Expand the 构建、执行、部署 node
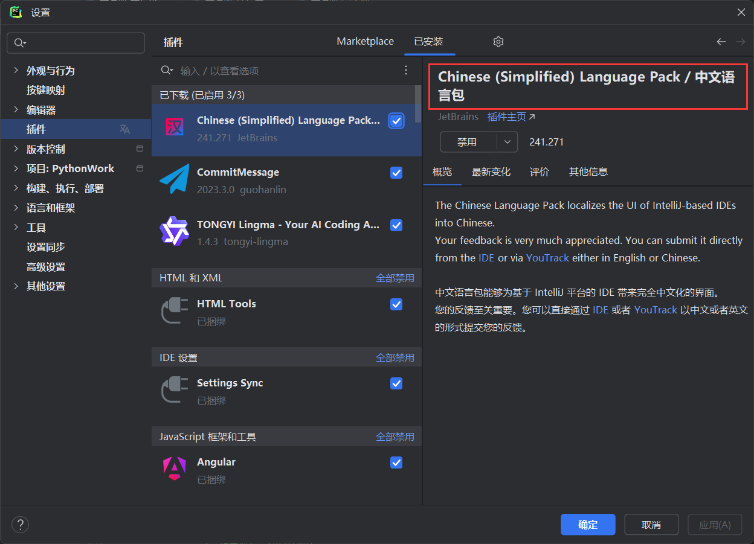Image resolution: width=754 pixels, height=544 pixels. 16,188
